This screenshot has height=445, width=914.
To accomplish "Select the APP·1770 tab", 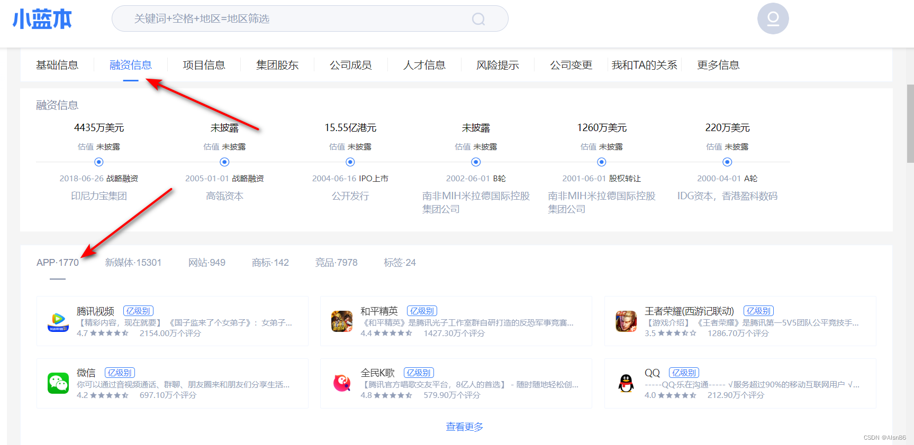I will 58,263.
